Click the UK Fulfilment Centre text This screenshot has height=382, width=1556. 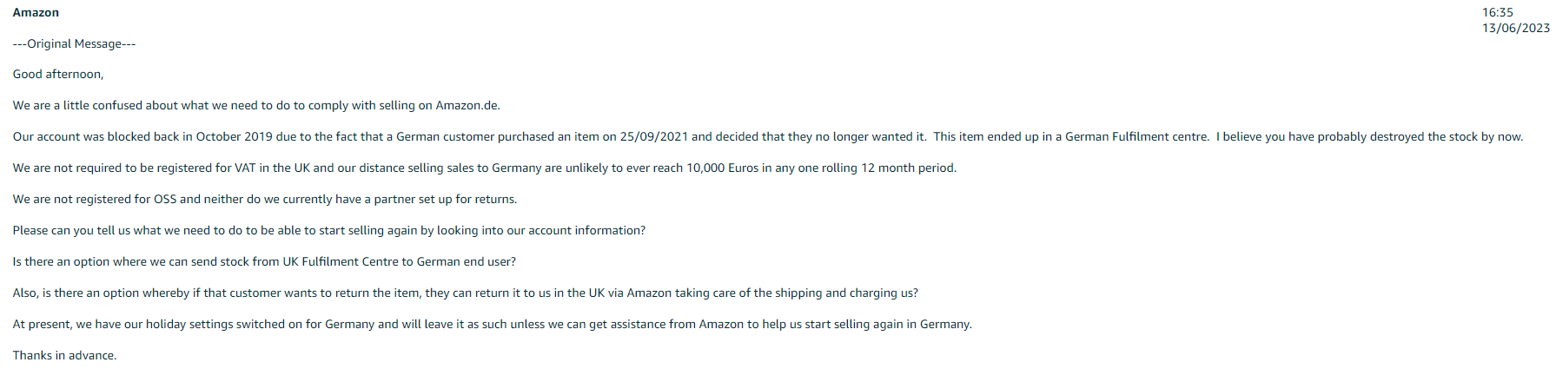pos(341,262)
